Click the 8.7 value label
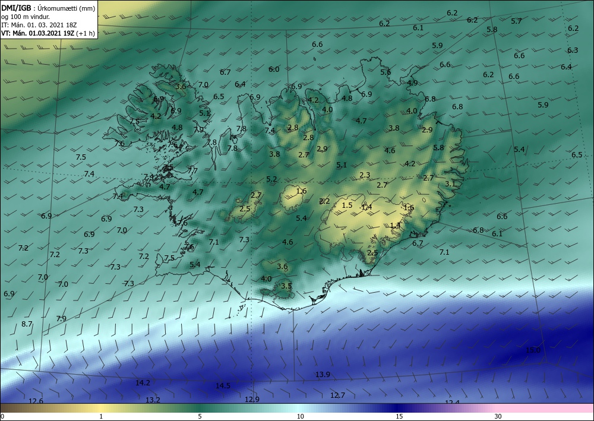 point(27,324)
